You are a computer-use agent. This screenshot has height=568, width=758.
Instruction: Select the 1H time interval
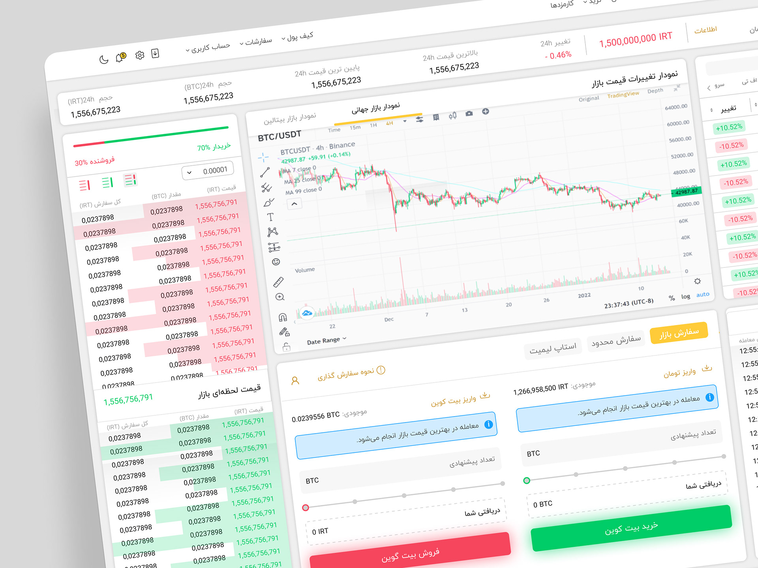373,125
